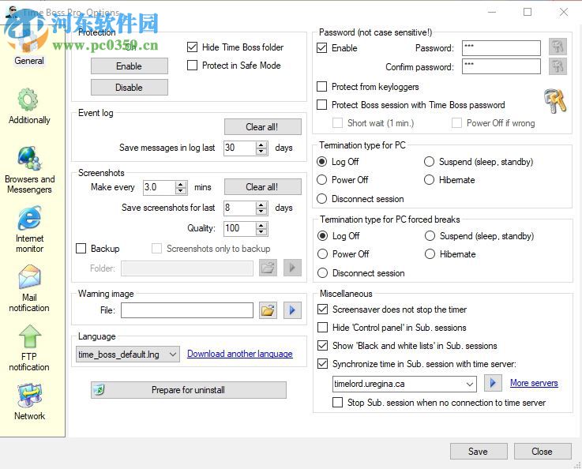Click the Confirm password field
Image resolution: width=582 pixels, height=469 pixels.
pyautogui.click(x=501, y=66)
